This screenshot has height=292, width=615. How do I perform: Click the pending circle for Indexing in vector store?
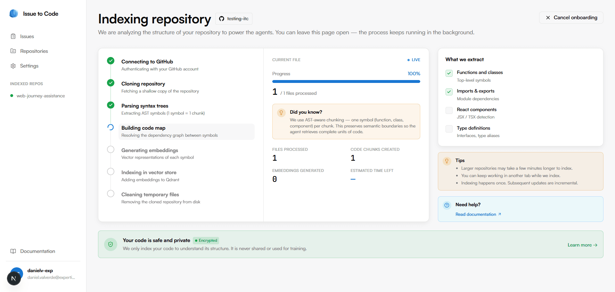click(111, 171)
